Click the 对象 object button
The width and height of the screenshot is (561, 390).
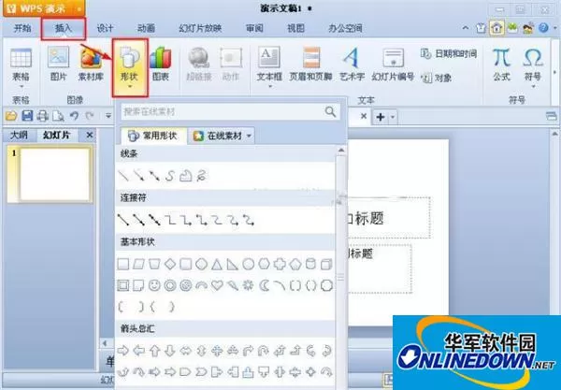tap(436, 78)
